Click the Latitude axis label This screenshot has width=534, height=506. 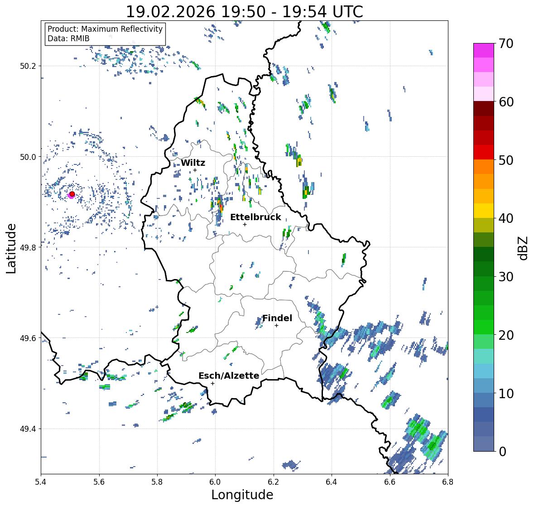11,248
